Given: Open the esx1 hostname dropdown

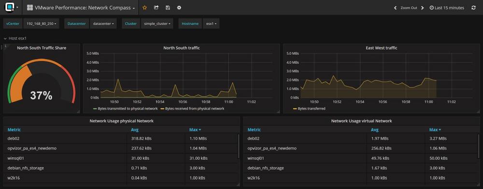Looking at the screenshot, I should [x=211, y=24].
